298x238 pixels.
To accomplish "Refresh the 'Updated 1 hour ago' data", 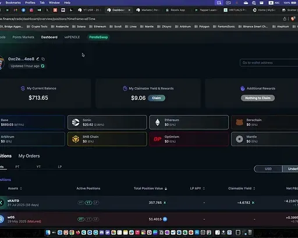I will pyautogui.click(x=42, y=66).
